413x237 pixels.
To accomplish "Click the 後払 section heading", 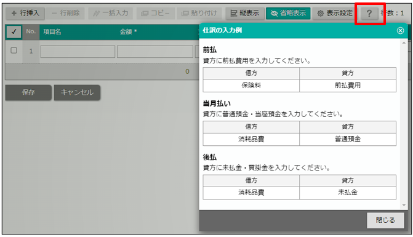I will [210, 157].
